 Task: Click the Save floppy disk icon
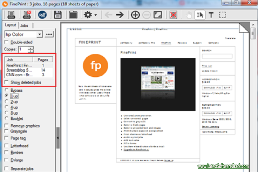coord(57,15)
